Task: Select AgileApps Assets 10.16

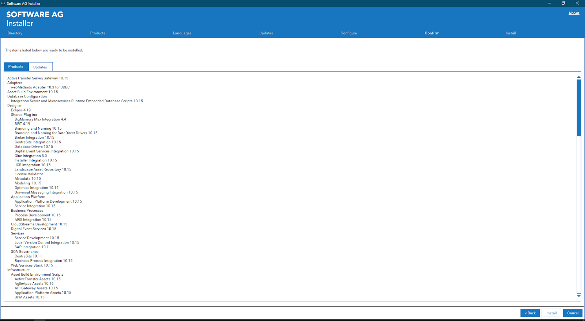Action: click(x=34, y=284)
